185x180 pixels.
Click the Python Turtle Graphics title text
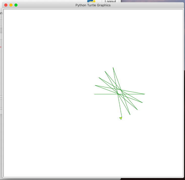click(x=93, y=5)
